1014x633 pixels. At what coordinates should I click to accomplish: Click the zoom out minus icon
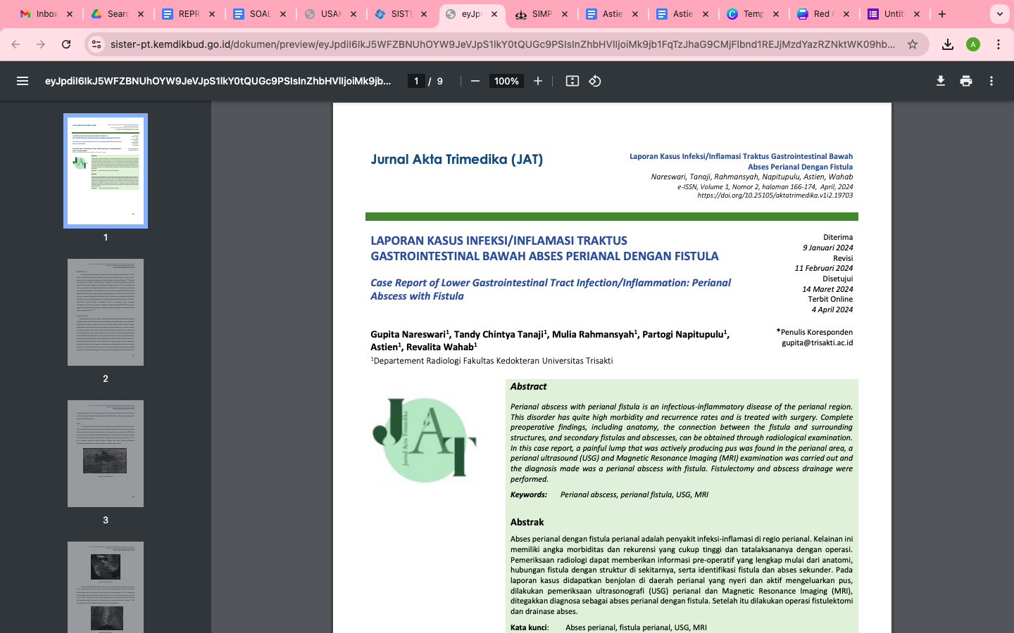coord(475,81)
